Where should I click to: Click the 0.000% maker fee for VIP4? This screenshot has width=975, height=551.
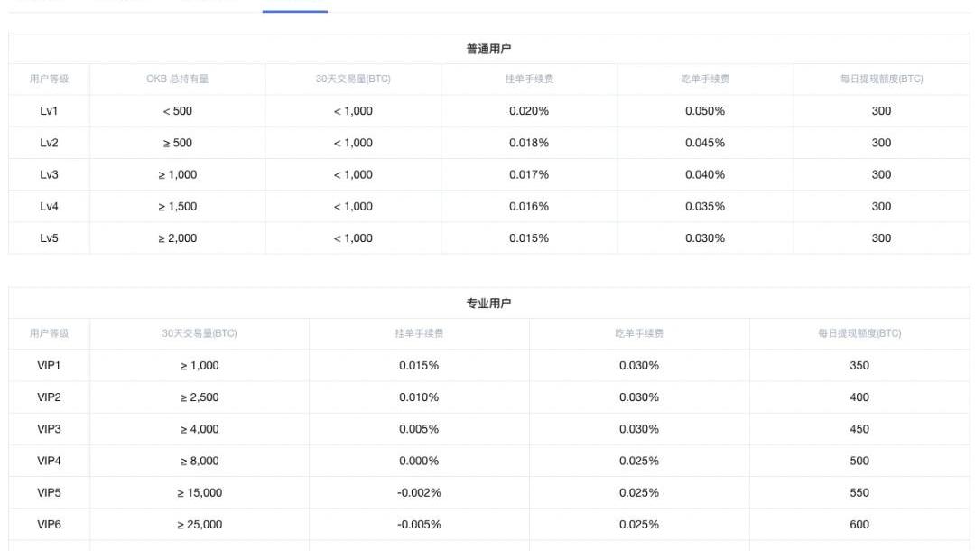point(419,461)
